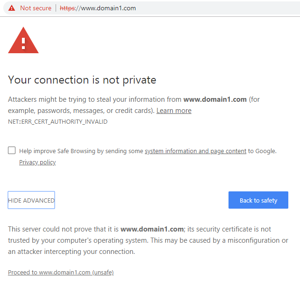Click the word Google in the Safe Browsing line

265,151
